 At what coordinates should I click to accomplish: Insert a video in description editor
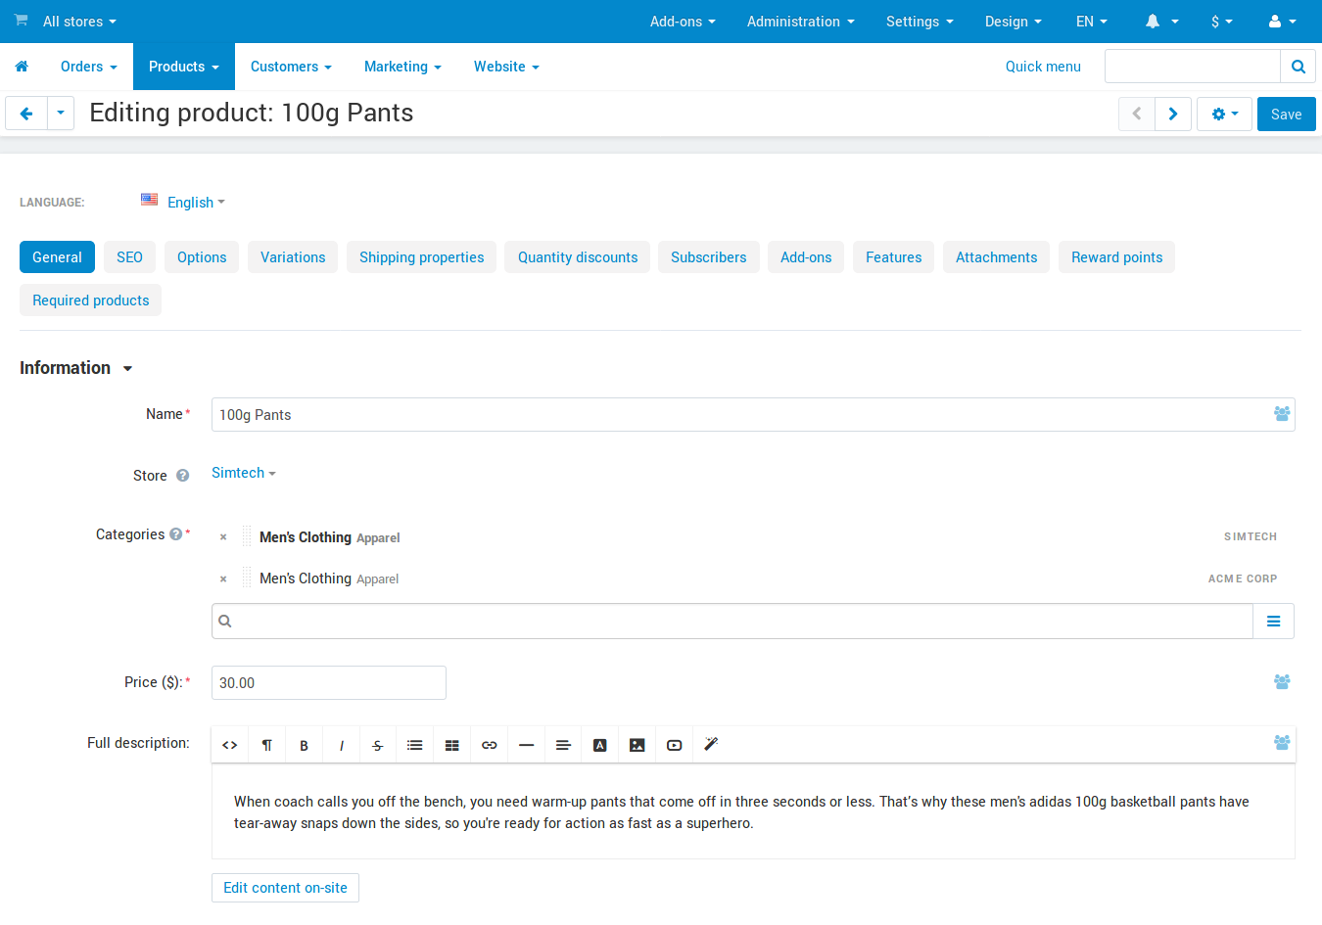[675, 745]
